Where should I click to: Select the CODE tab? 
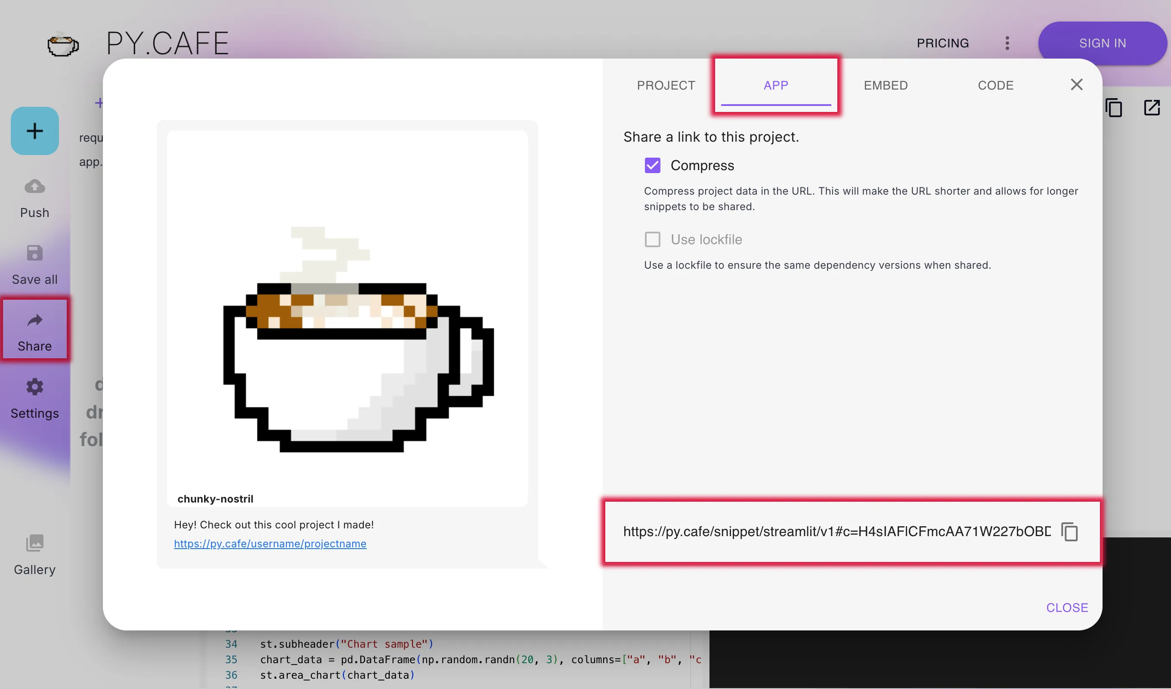coord(995,86)
